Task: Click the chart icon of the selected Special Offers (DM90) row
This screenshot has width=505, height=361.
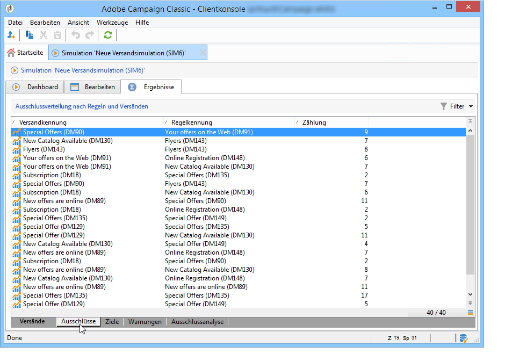Action: point(17,132)
